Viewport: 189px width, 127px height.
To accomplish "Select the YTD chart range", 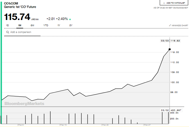I will [46, 25].
